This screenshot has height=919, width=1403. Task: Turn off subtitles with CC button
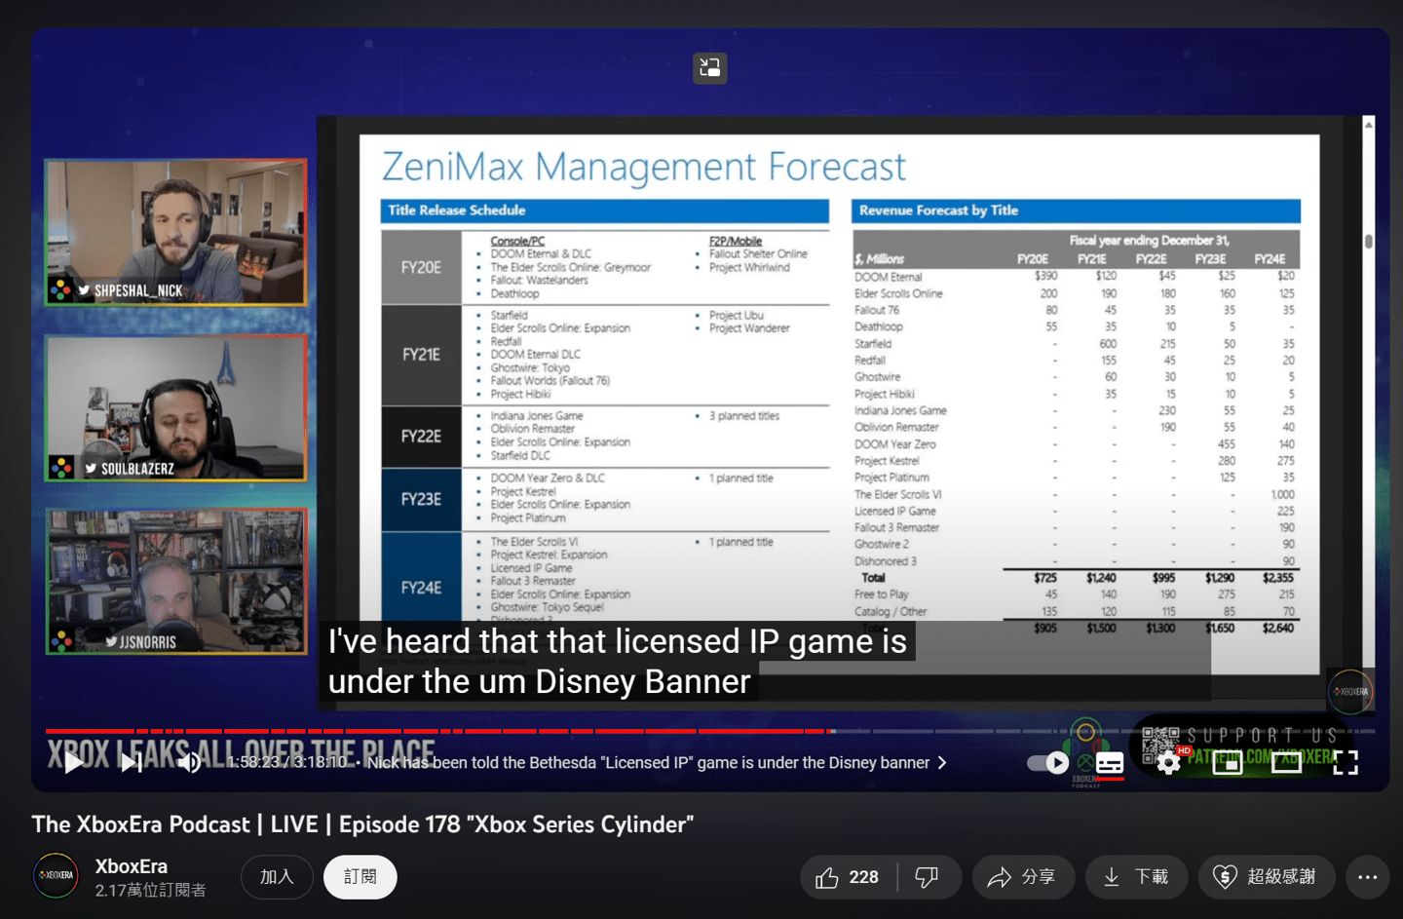1110,763
